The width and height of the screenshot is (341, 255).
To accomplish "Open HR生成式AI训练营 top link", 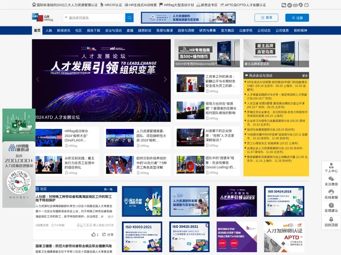I will [x=141, y=5].
